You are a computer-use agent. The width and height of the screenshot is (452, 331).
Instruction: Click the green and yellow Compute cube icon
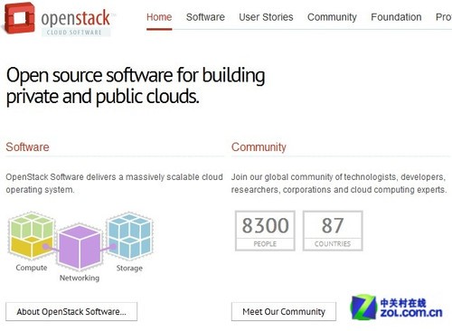[x=32, y=235]
